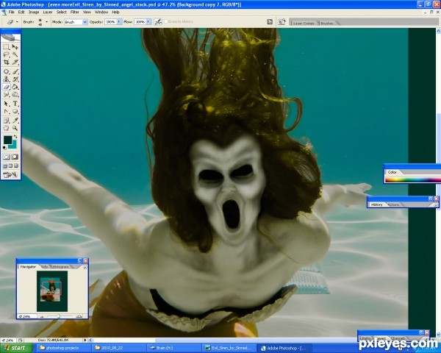Select the Rectangular Marquee tool

coord(6,47)
